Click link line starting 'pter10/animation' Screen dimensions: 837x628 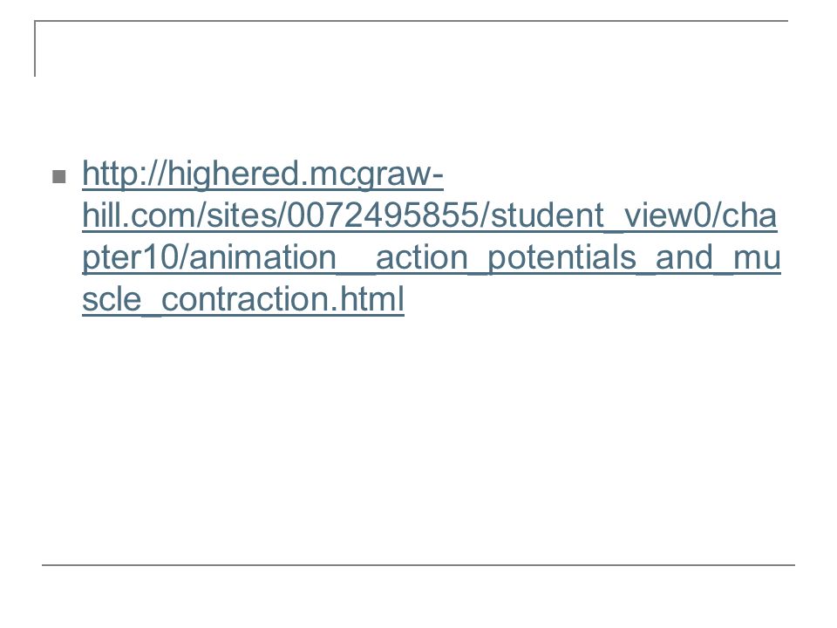click(x=432, y=257)
